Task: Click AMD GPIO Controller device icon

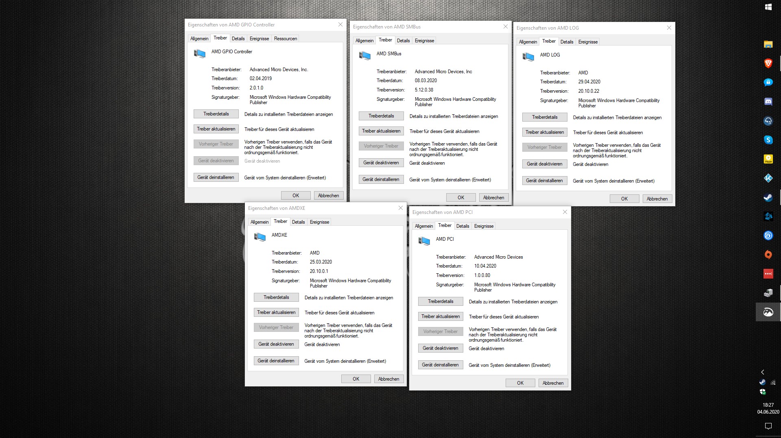Action: (199, 53)
